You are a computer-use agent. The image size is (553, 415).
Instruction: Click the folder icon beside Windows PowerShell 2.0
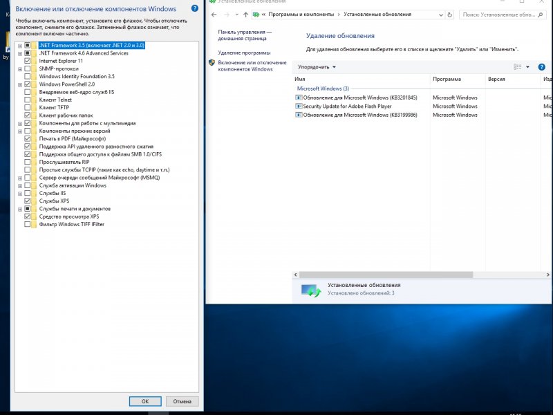[34, 84]
